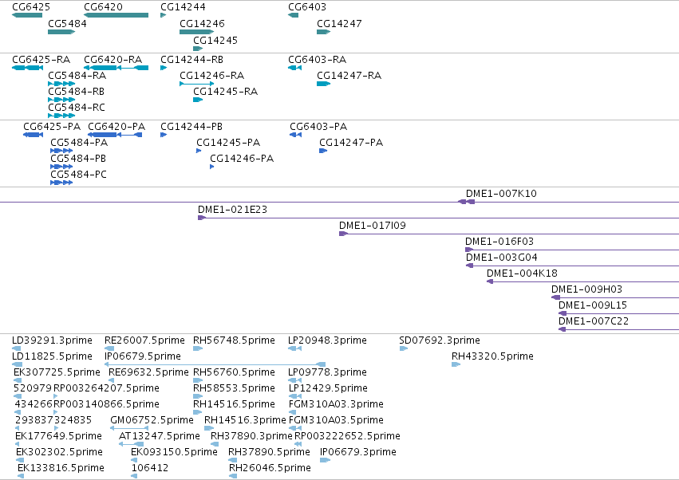
Task: Select the DME1-009H03 clone
Action: click(615, 297)
